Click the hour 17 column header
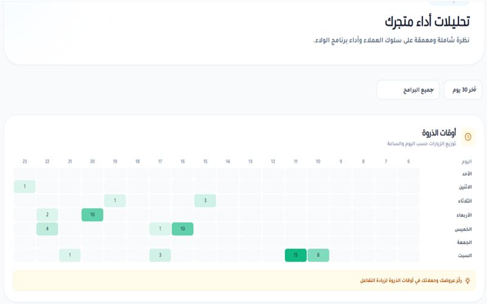Screen dimensions: 487x304 [x=160, y=161]
